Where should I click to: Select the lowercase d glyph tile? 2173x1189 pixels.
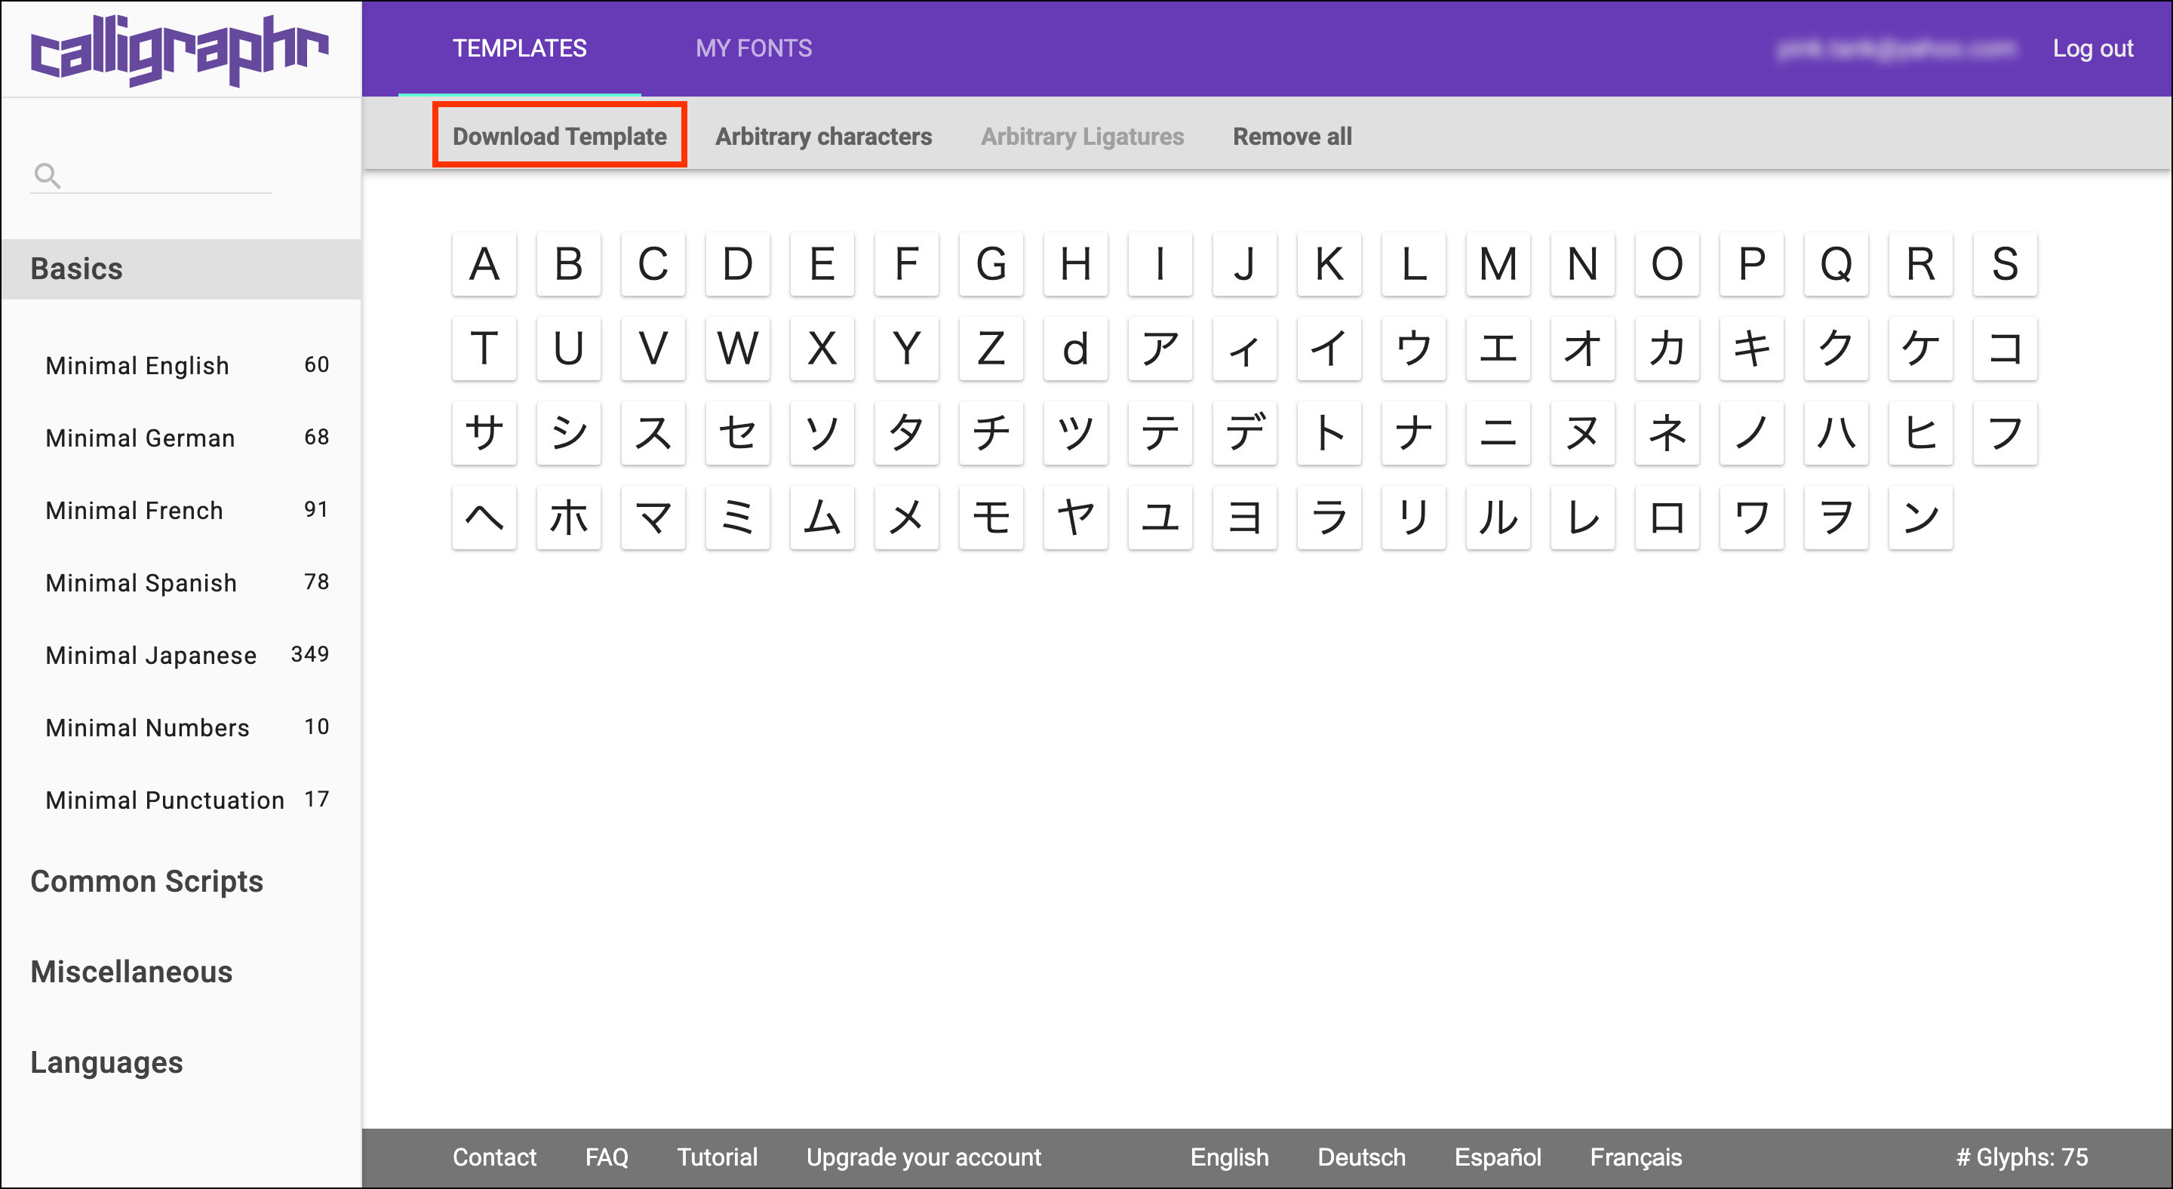click(x=1074, y=349)
